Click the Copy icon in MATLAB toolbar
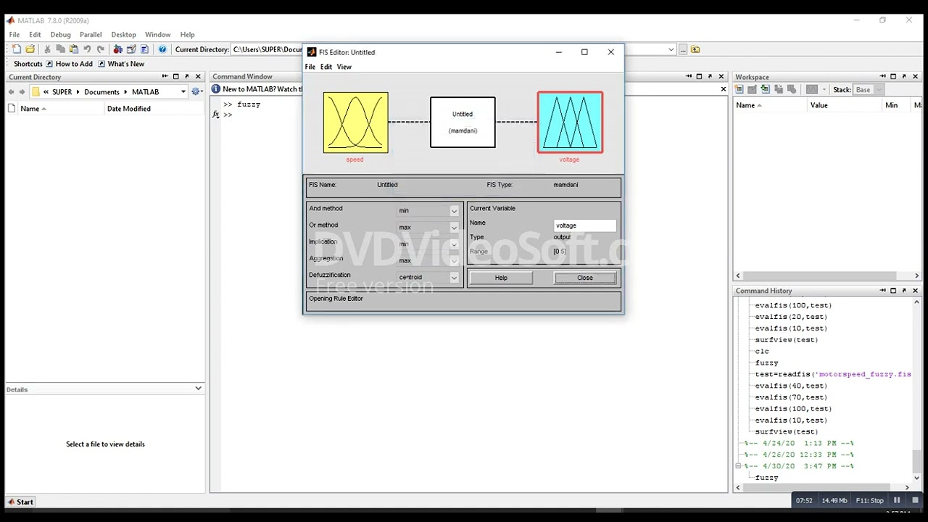 [61, 49]
